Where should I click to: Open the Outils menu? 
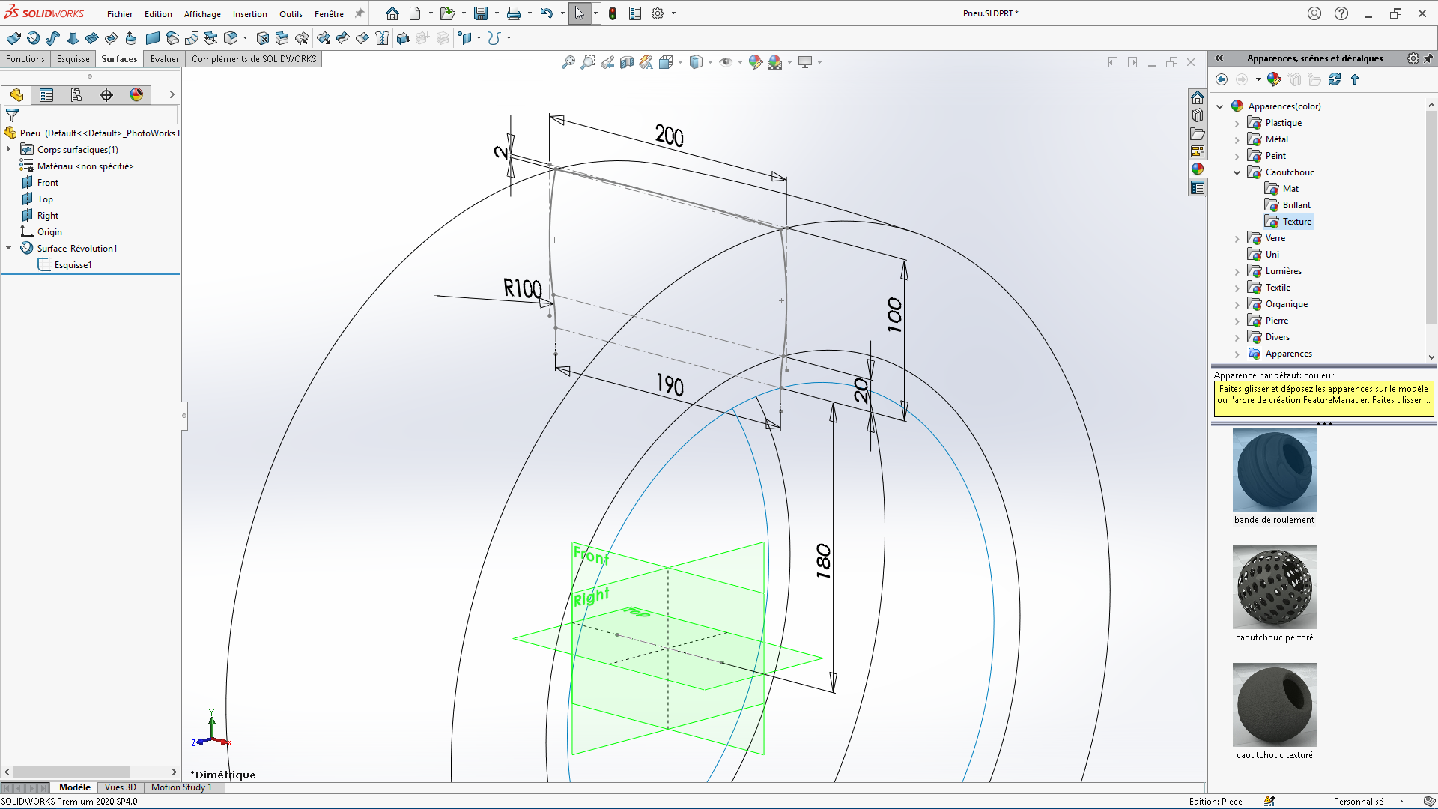291,13
